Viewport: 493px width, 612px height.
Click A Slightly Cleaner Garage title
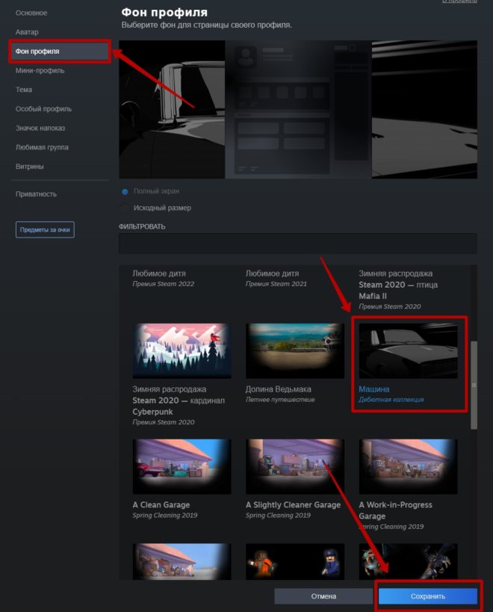coord(293,504)
